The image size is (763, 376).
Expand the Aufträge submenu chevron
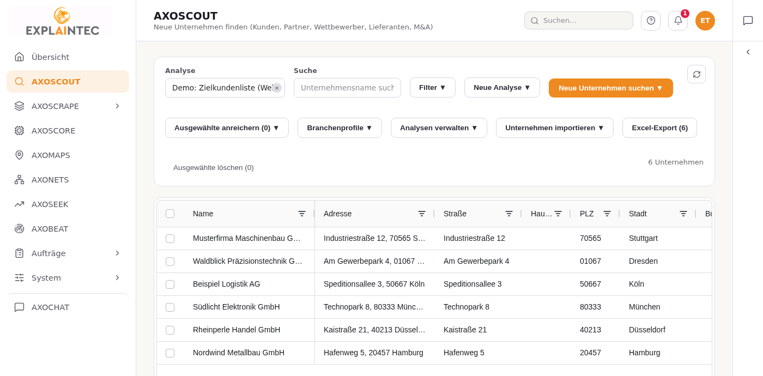coord(117,253)
